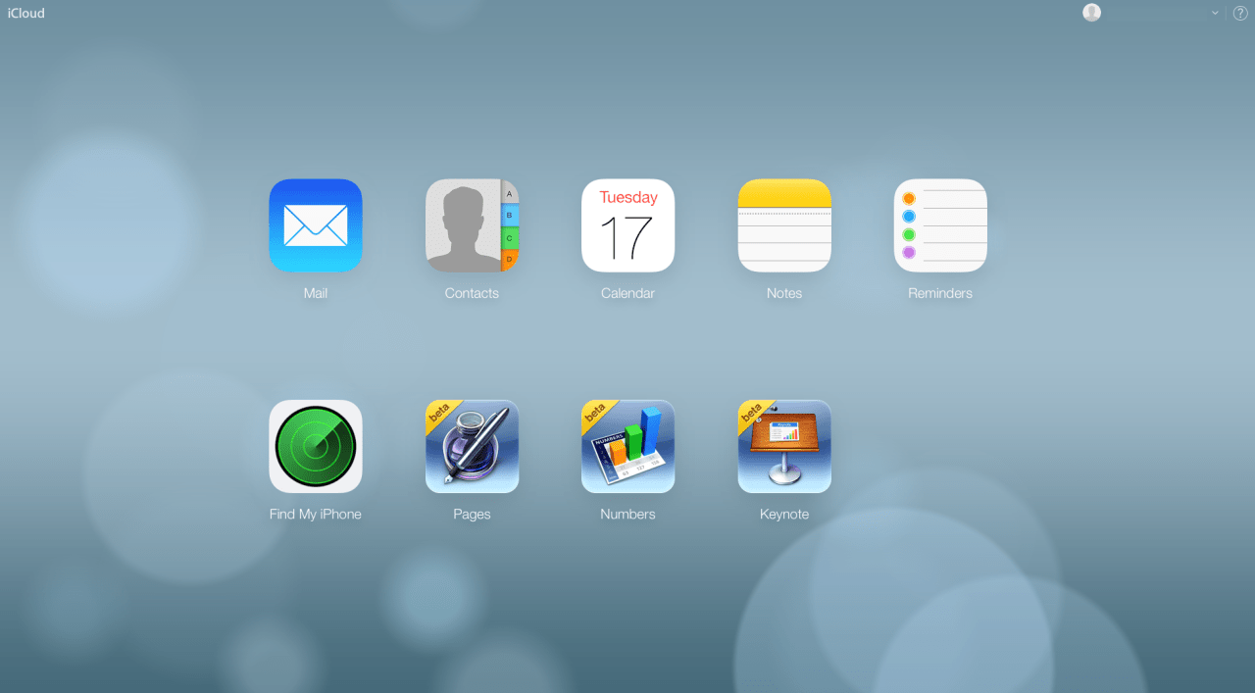Launch the Keynote beta app icon
Screen dimensions: 1255x693
point(784,446)
